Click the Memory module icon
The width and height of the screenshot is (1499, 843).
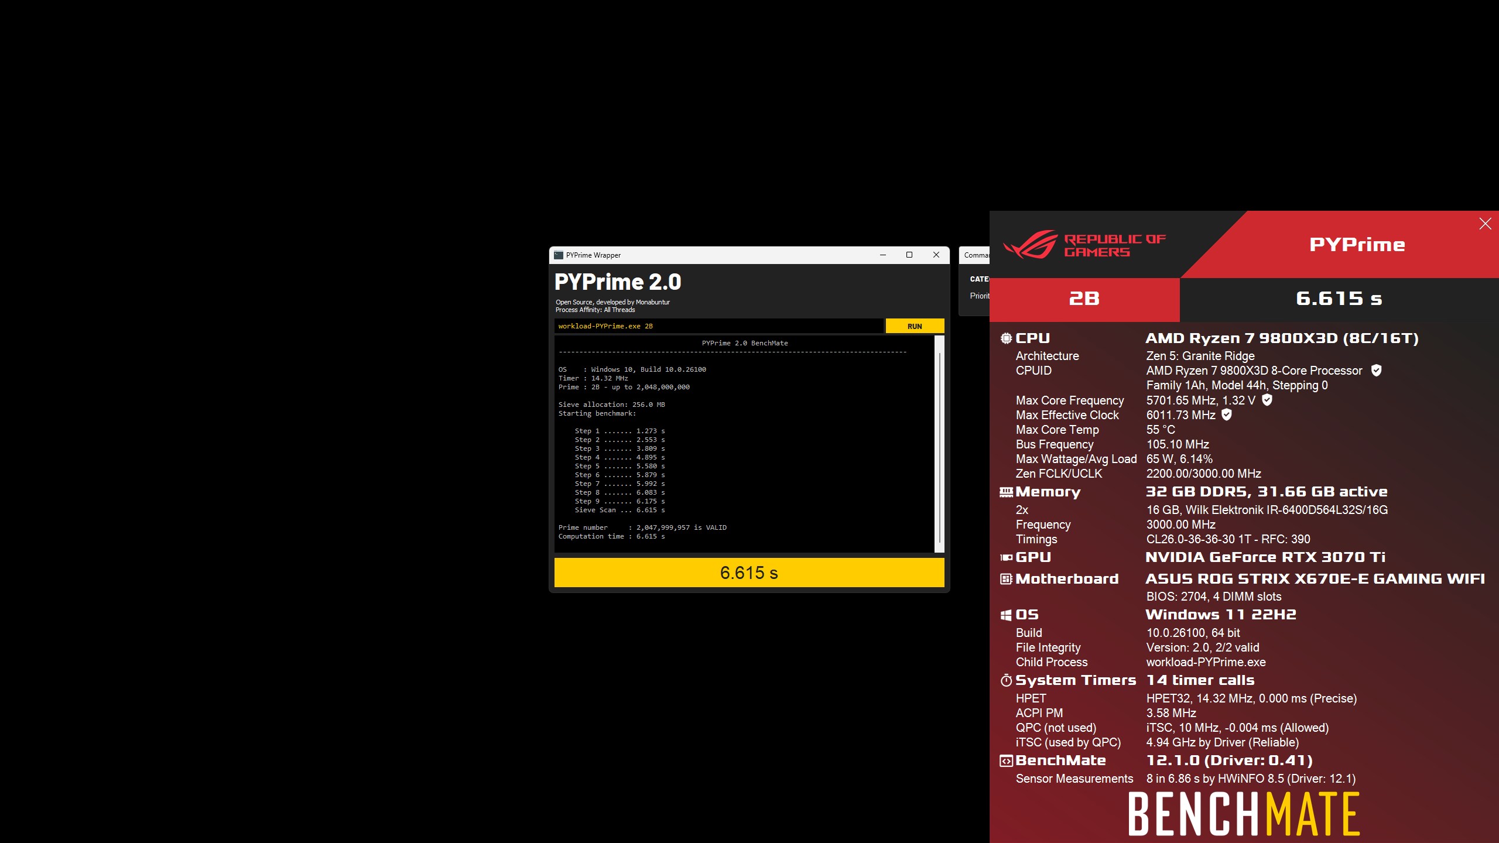click(1006, 492)
